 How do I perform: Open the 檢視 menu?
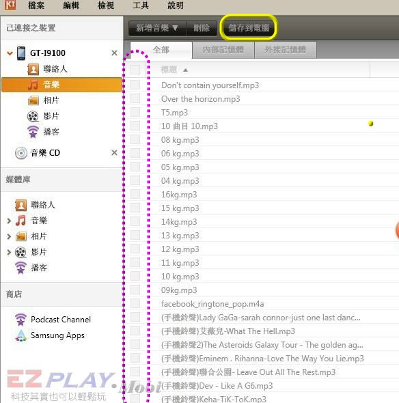106,5
